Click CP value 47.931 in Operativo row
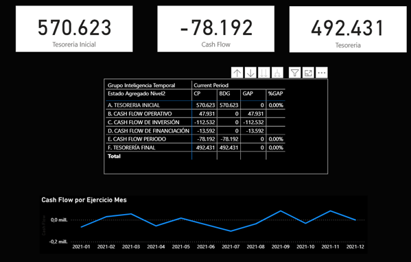 click(207, 114)
